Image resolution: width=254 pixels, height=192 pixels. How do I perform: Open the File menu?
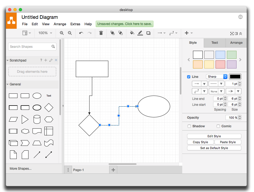[25, 24]
